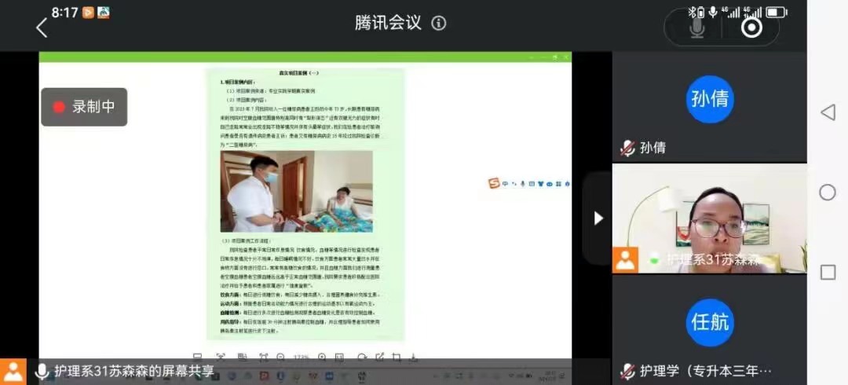This screenshot has height=385, width=848.
Task: Select 孙倩's avatar tile
Action: [x=709, y=100]
